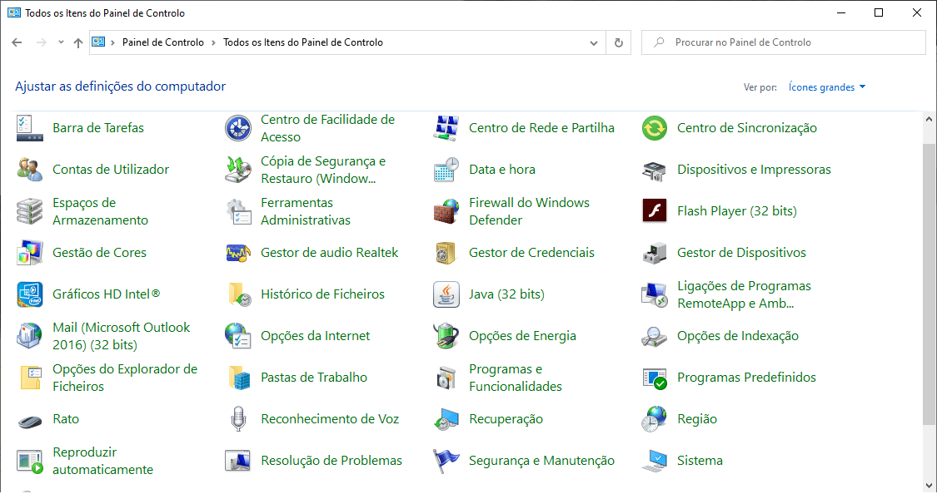This screenshot has height=494, width=937.
Task: Open the Mail (Microsoft Outlook 2016) icon
Action: tap(29, 336)
